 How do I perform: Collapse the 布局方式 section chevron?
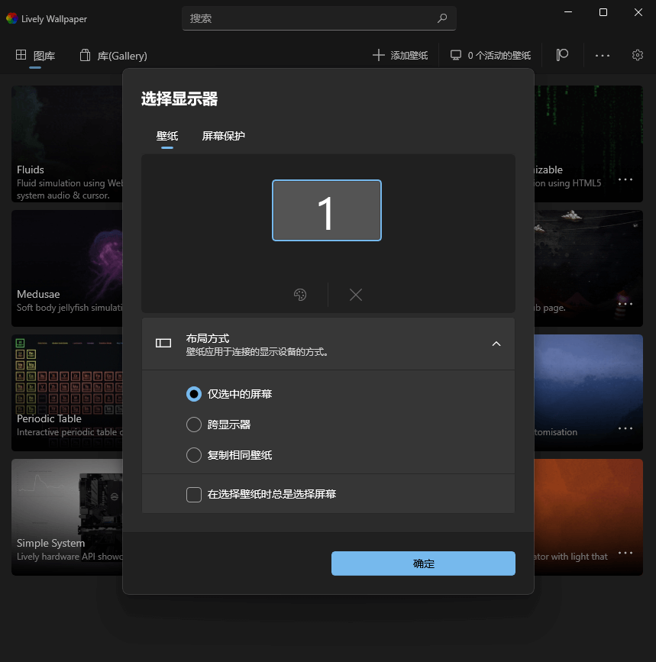(496, 344)
